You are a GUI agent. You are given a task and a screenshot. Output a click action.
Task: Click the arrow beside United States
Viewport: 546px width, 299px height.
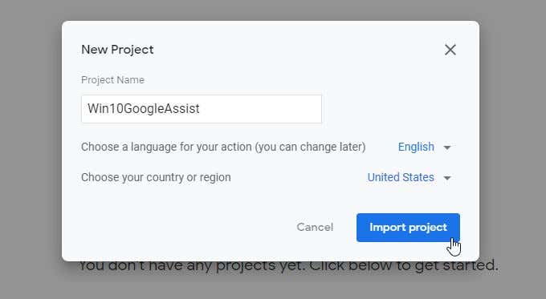point(447,178)
